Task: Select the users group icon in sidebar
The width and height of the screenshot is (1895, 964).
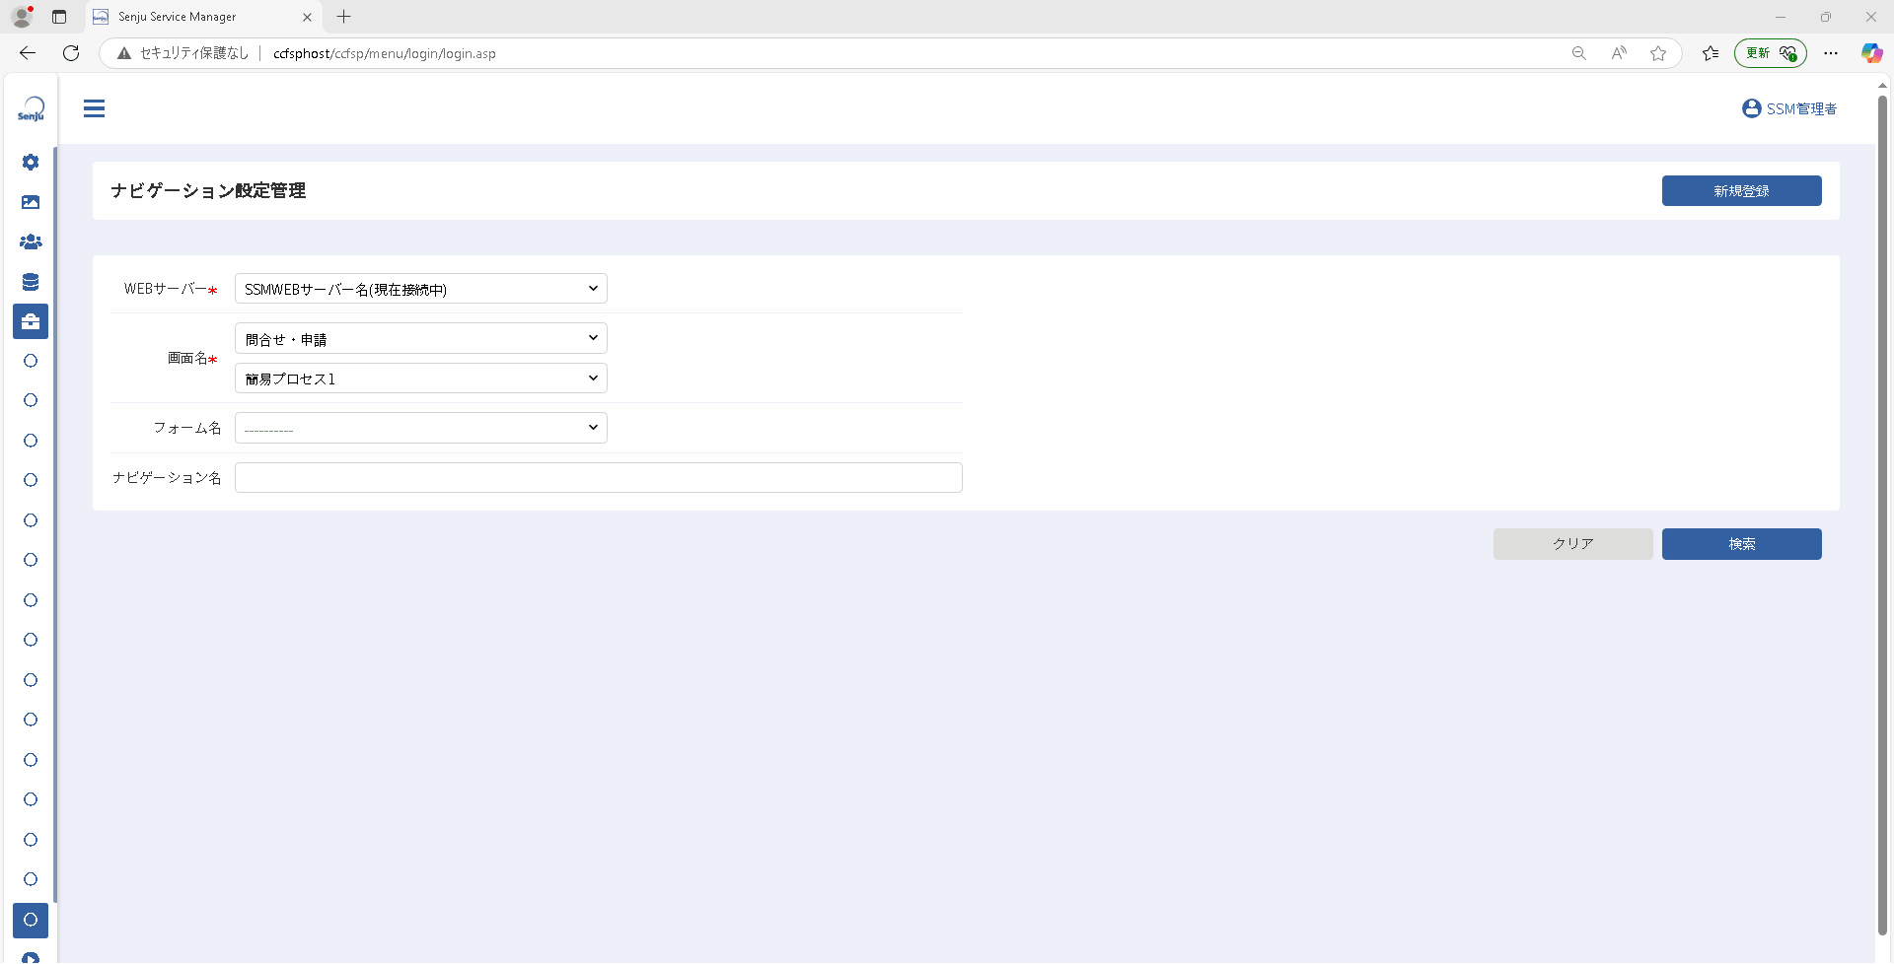Action: (31, 241)
